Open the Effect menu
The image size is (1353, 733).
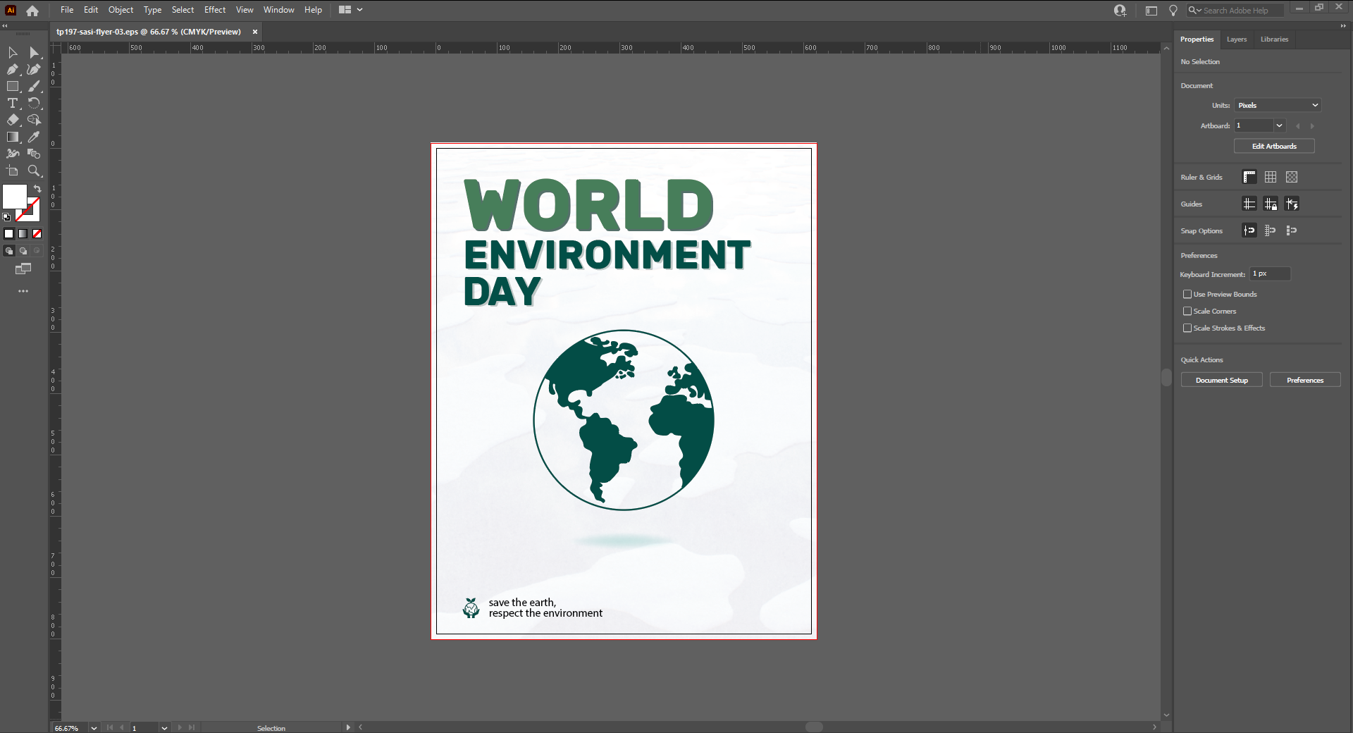pos(215,10)
